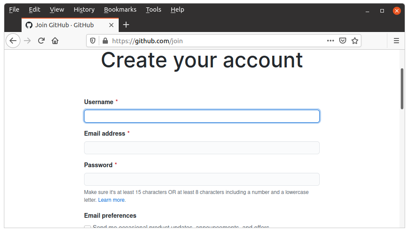Bookmark this page with star icon
Viewport: 409px width, 232px height.
click(x=355, y=41)
